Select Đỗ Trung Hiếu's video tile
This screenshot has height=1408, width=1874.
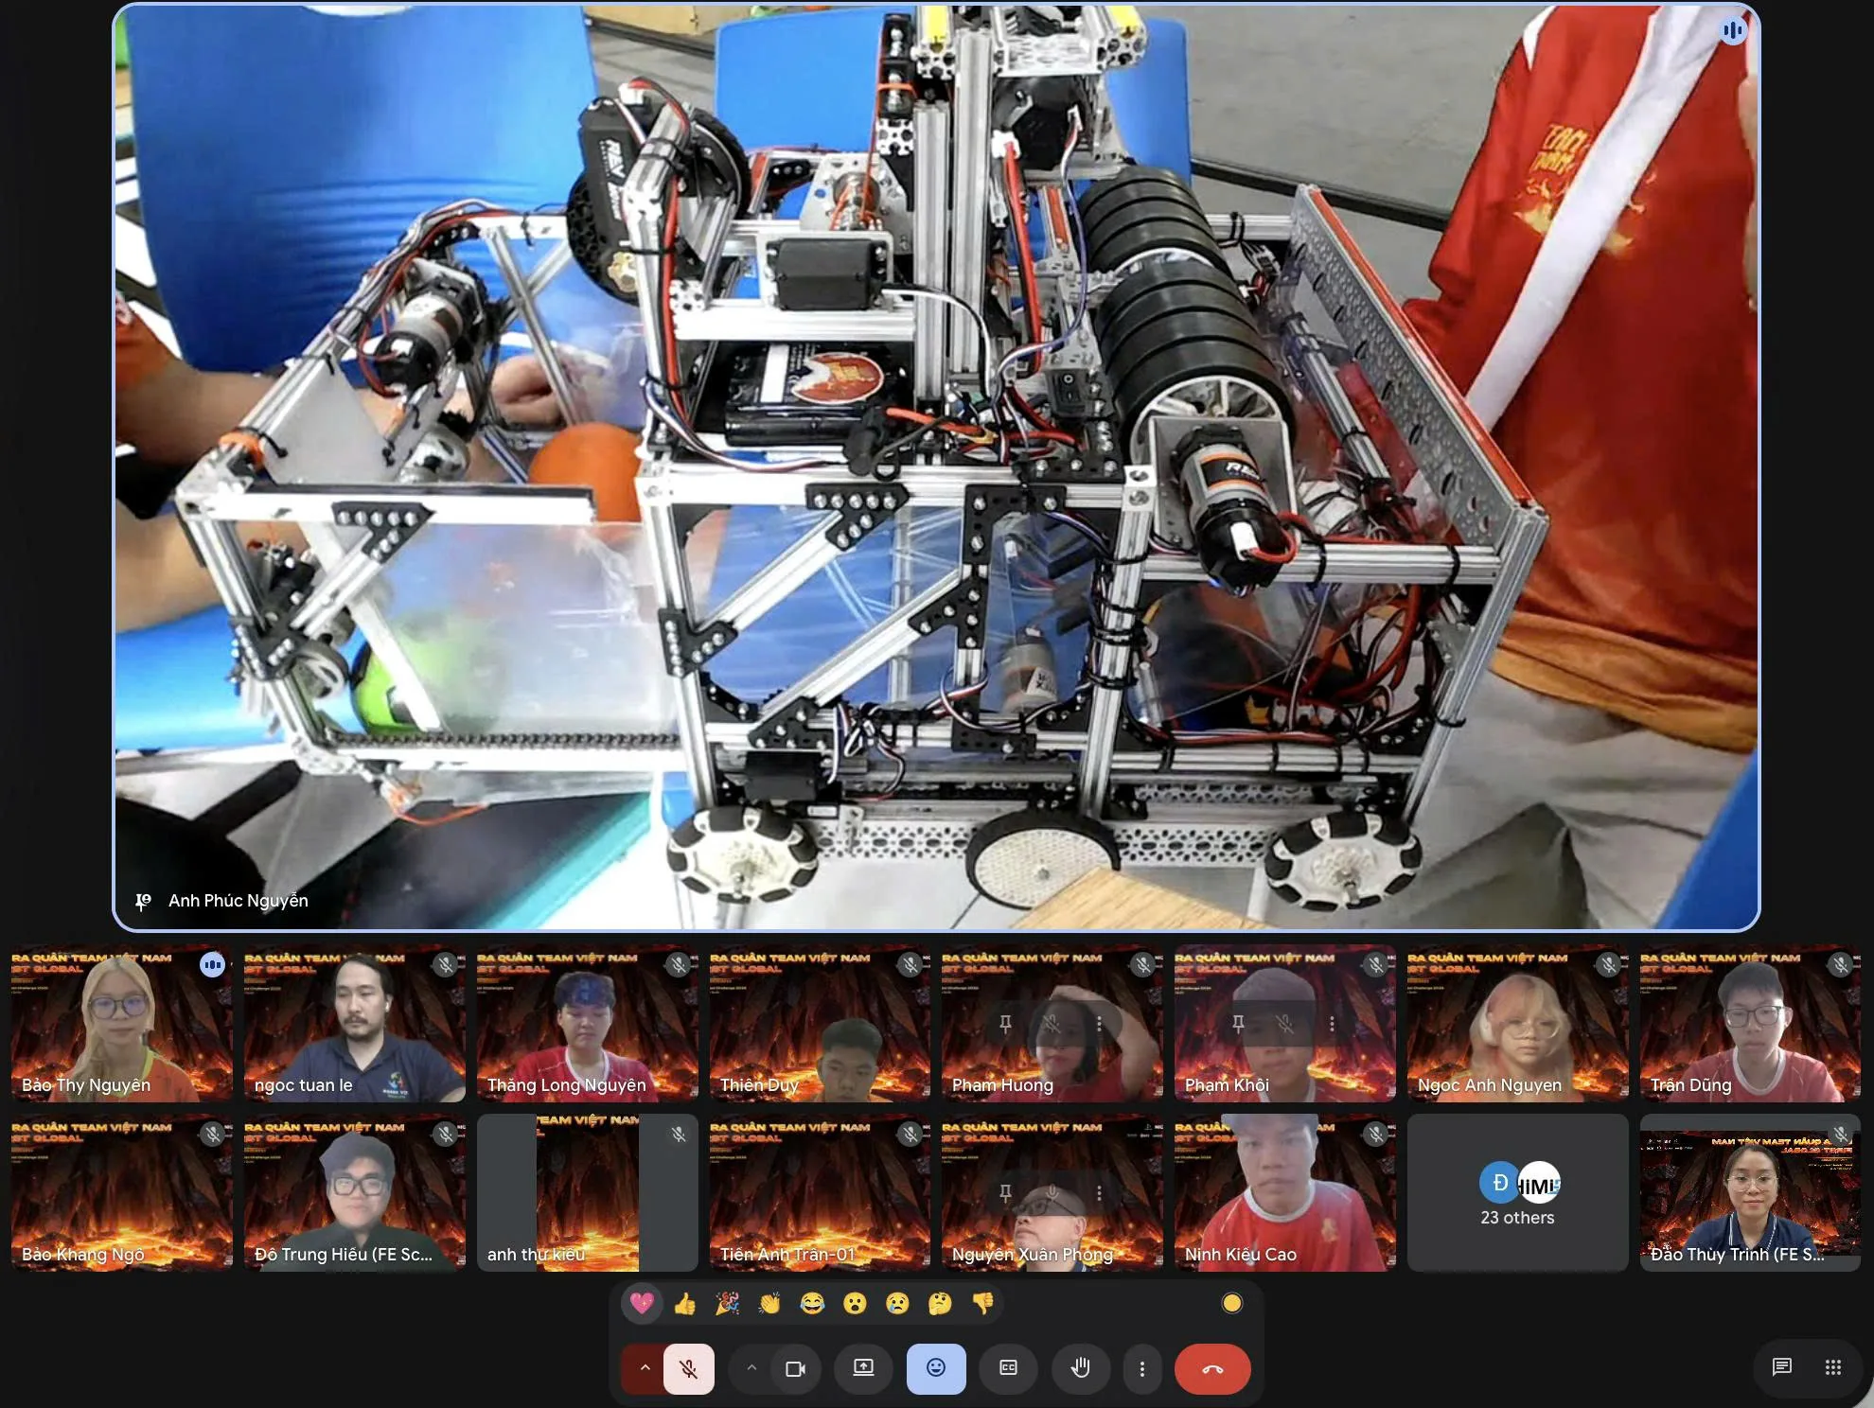[x=354, y=1192]
